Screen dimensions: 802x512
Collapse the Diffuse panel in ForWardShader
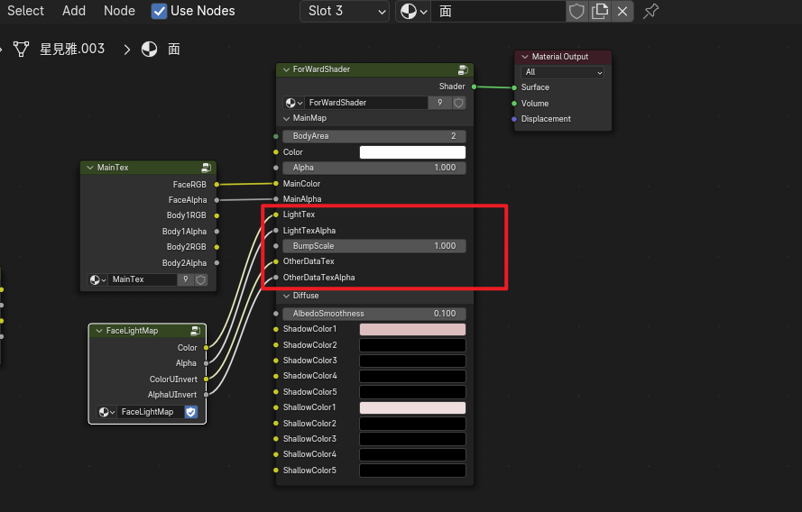[x=287, y=296]
